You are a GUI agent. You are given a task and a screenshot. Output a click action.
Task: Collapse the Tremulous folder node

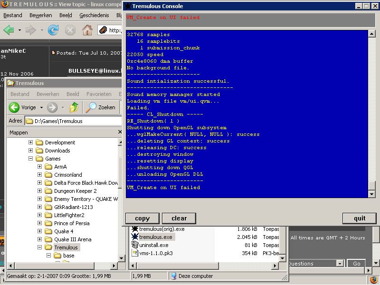(39, 247)
